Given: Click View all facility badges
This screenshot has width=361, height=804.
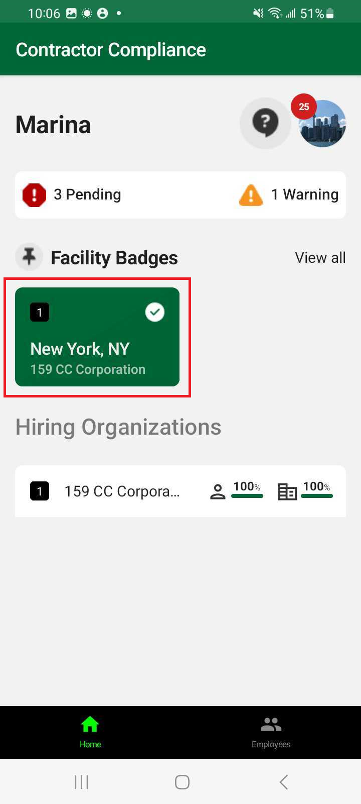Looking at the screenshot, I should point(320,258).
